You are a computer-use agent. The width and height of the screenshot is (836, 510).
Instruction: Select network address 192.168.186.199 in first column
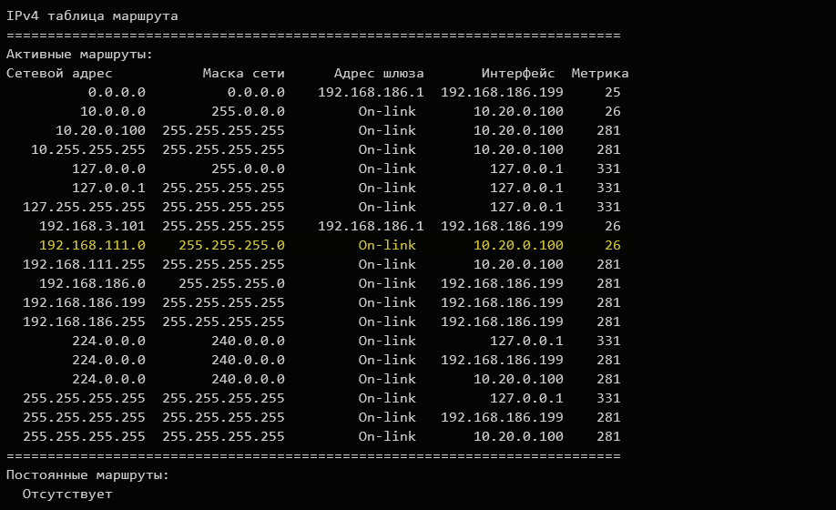click(x=84, y=303)
